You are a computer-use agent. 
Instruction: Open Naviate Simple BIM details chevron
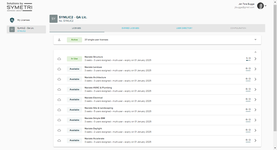click(x=255, y=120)
